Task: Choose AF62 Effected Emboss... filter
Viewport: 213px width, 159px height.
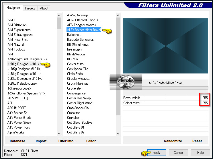Action: tap(84, 20)
